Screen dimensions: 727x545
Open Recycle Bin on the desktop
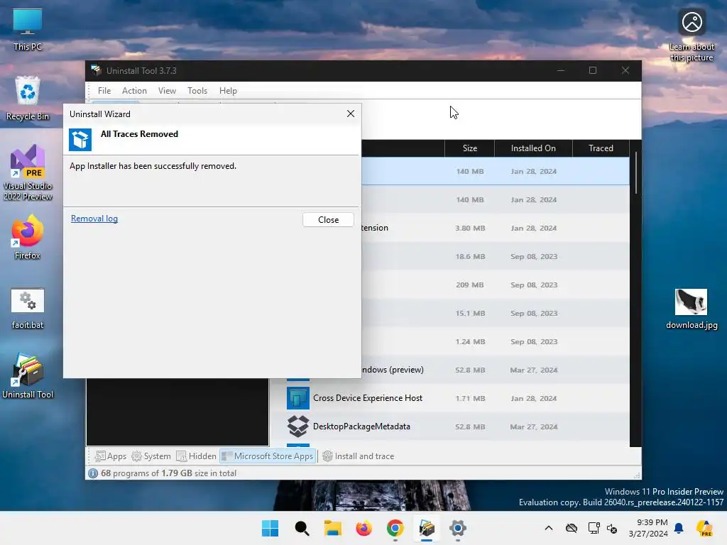click(x=28, y=99)
